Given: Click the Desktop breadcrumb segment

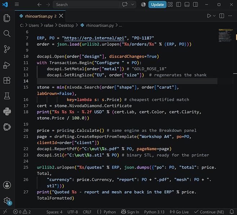Looking at the screenshot, I should [66, 25].
